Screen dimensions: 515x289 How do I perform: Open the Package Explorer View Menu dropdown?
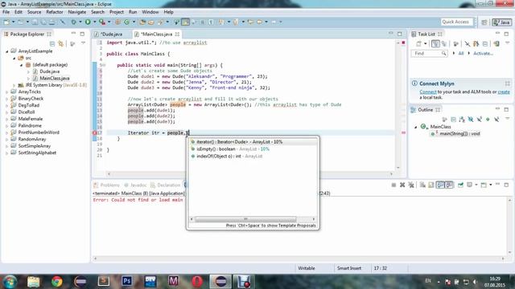[x=83, y=43]
